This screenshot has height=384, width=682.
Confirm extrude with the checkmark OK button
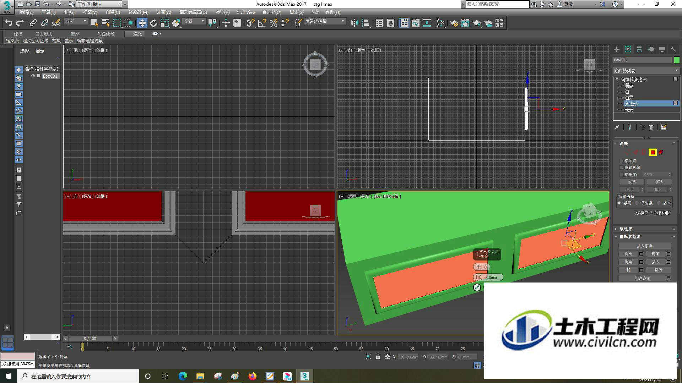pyautogui.click(x=477, y=287)
